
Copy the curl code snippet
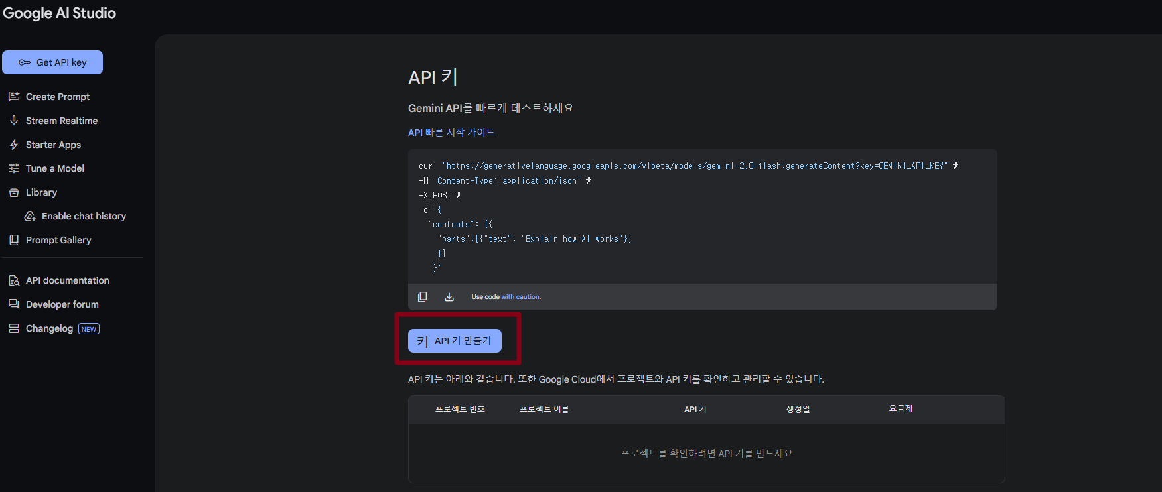[x=422, y=297]
